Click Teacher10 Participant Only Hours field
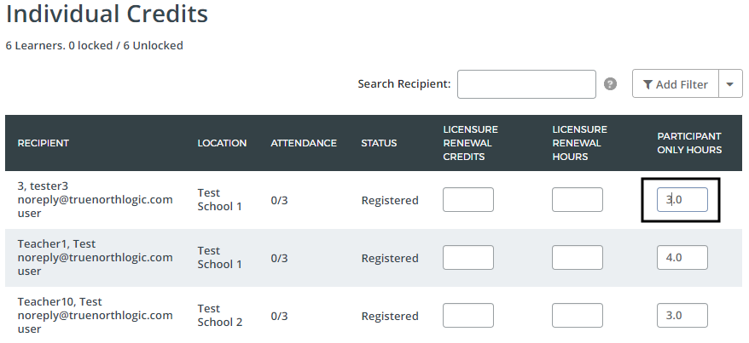749x343 pixels. [x=682, y=316]
